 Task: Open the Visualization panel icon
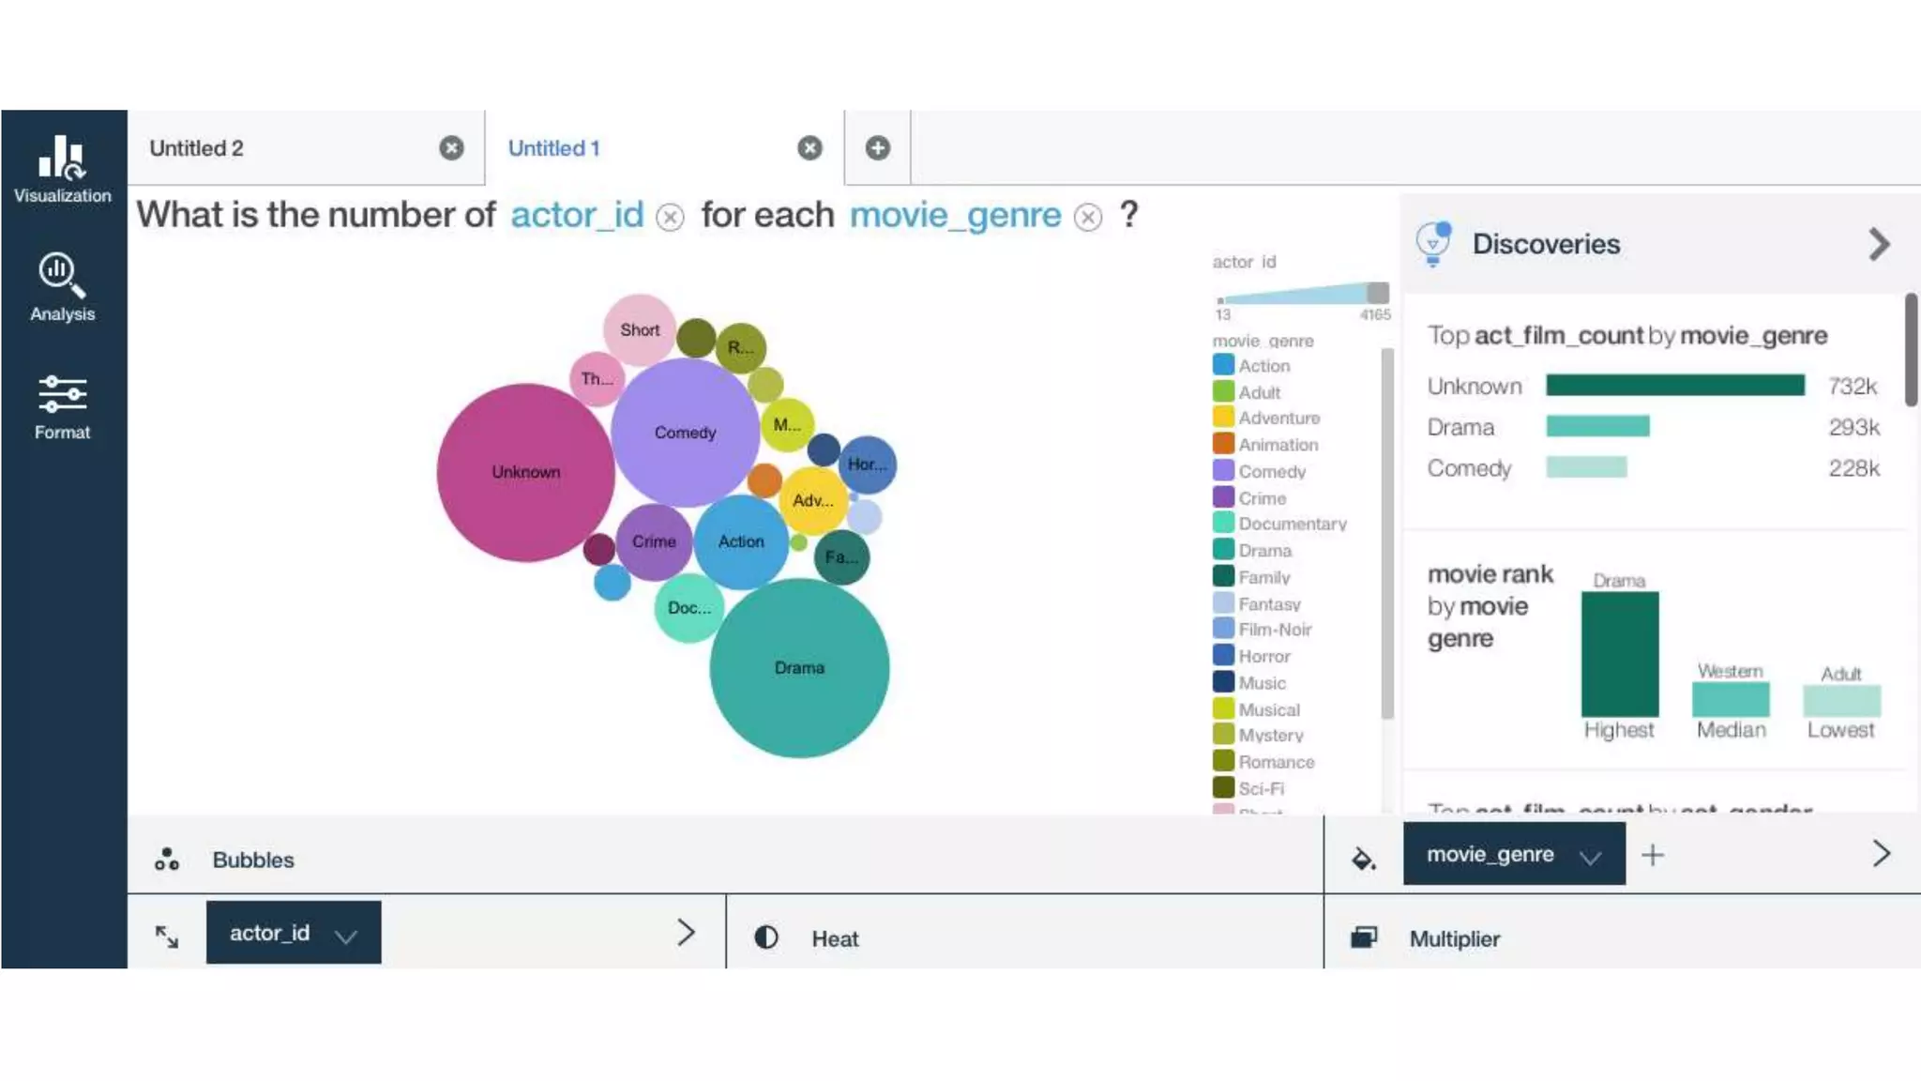(x=62, y=158)
